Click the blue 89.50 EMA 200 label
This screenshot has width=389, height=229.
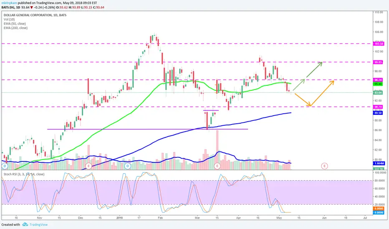378,113
